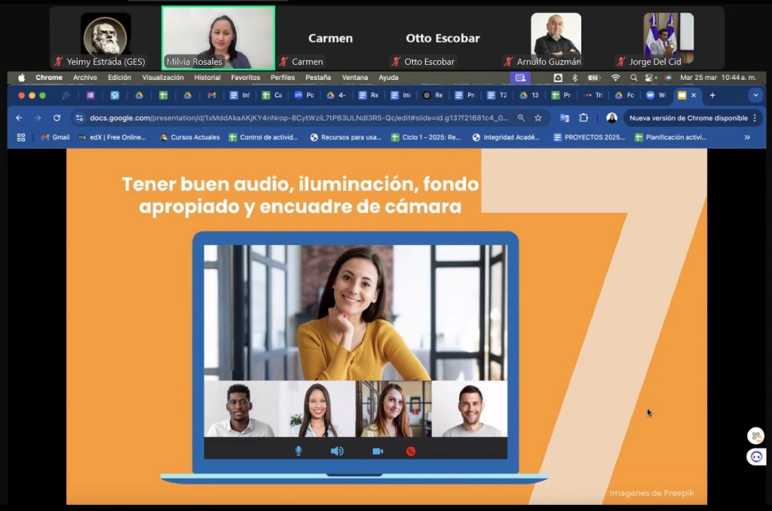The image size is (772, 511).
Task: Open the macOS Wi-Fi status icon
Action: pos(615,78)
